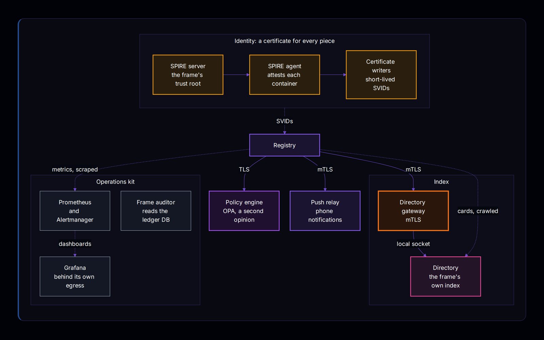The width and height of the screenshot is (544, 340).
Task: Select the Prometheus and Alertmanager node
Action: pos(75,211)
